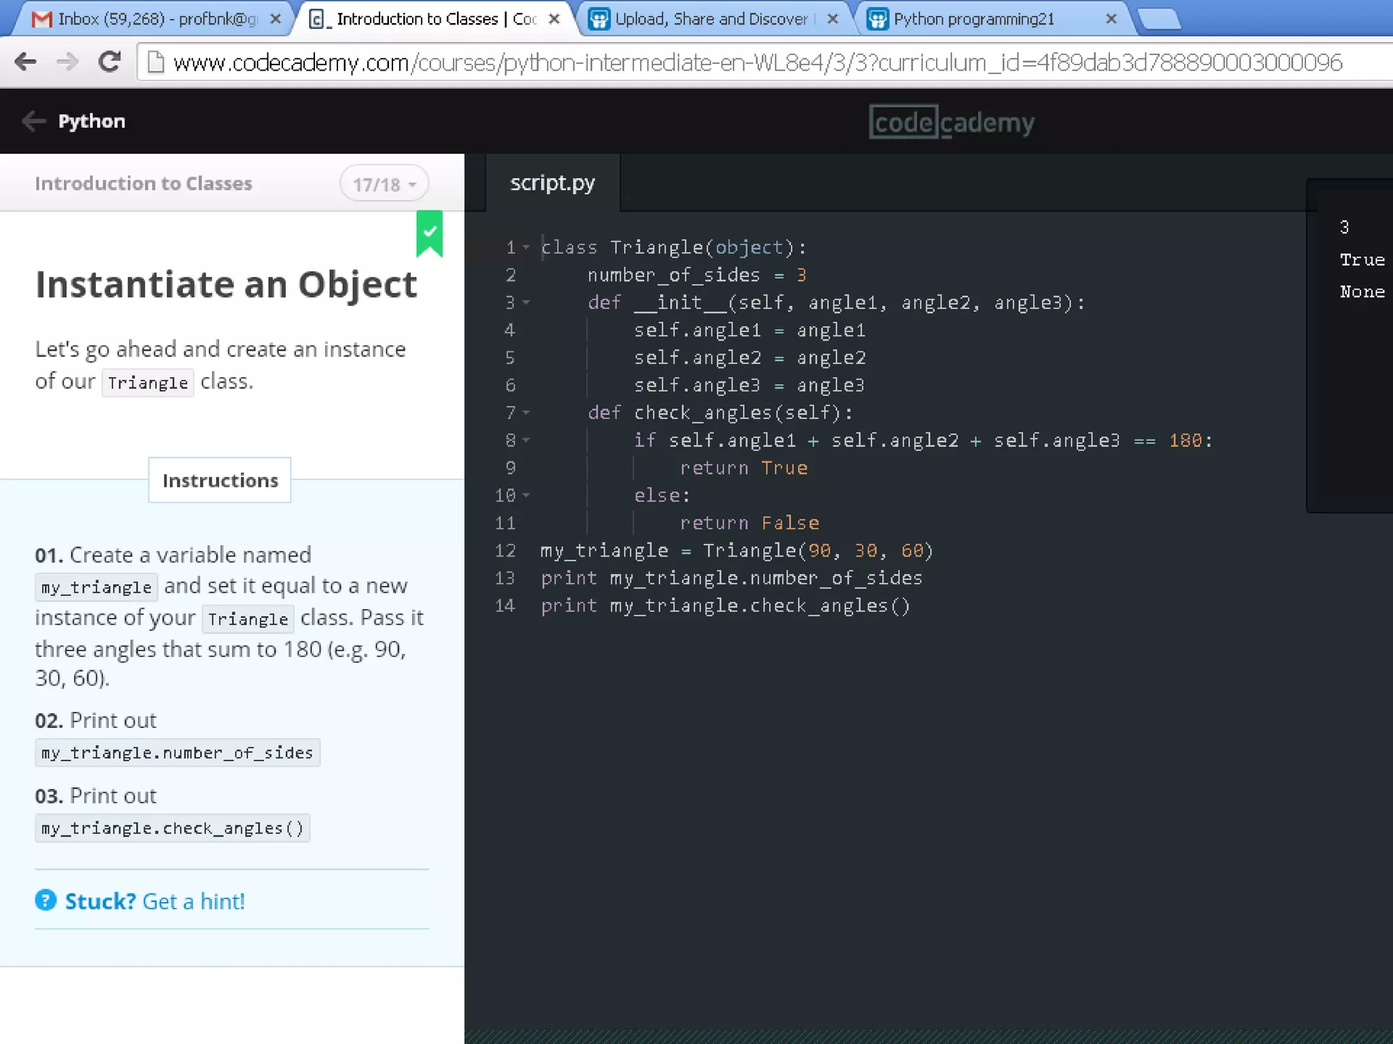
Task: Click the Instructions tab label
Action: [x=220, y=480]
